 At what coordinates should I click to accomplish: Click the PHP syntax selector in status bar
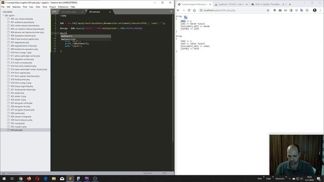tap(164, 173)
